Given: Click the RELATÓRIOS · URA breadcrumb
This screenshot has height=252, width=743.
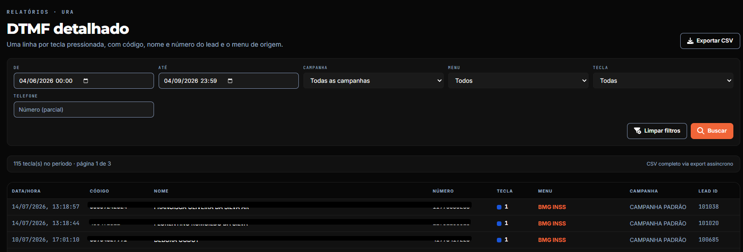Looking at the screenshot, I should (40, 12).
